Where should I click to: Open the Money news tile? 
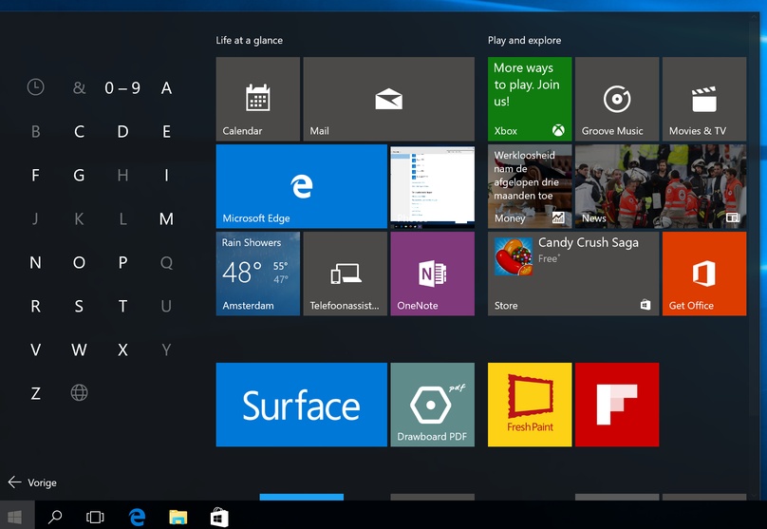(x=530, y=186)
